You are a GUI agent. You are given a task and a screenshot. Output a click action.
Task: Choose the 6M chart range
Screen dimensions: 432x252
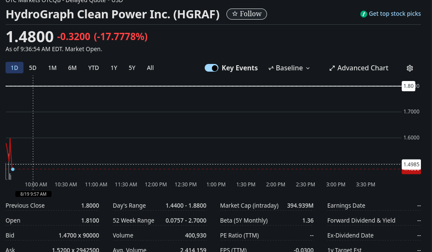point(72,68)
